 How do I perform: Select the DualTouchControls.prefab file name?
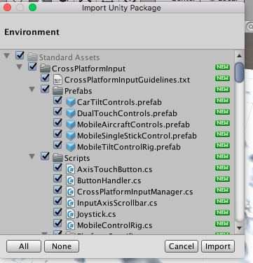click(x=127, y=113)
